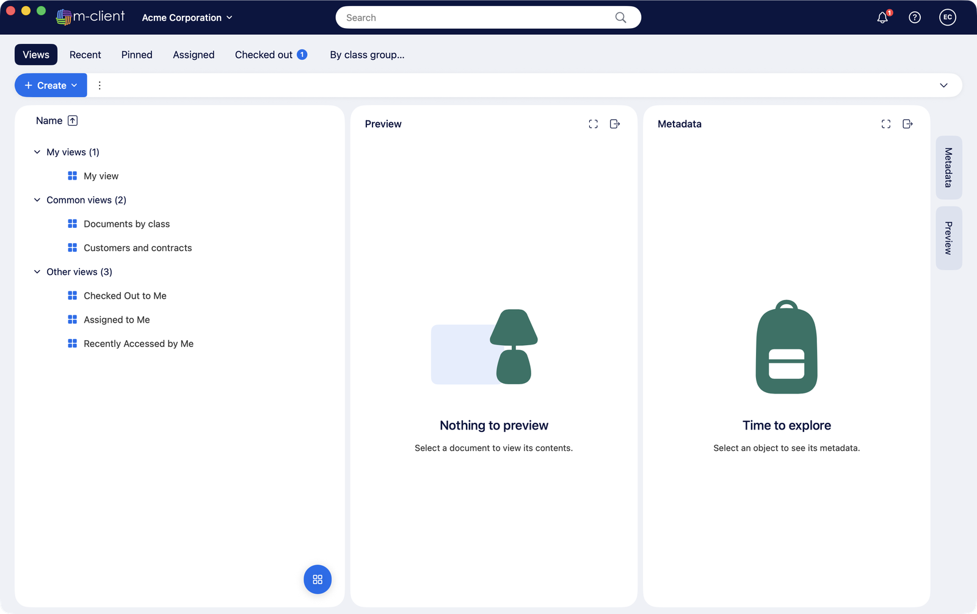
Task: Open the Checked out tab
Action: pos(271,54)
